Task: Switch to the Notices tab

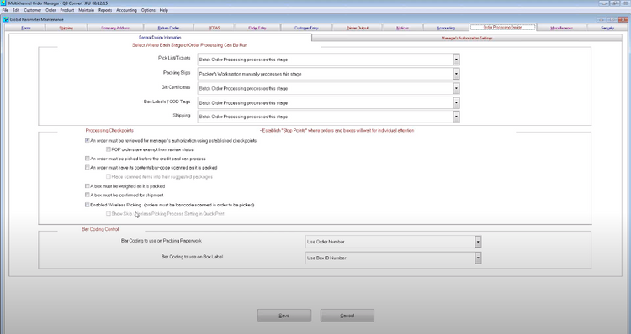Action: click(x=402, y=28)
